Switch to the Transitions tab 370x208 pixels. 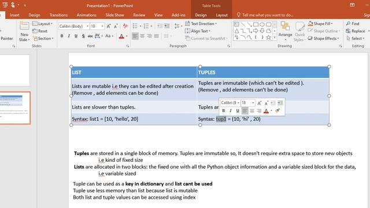pyautogui.click(x=58, y=15)
